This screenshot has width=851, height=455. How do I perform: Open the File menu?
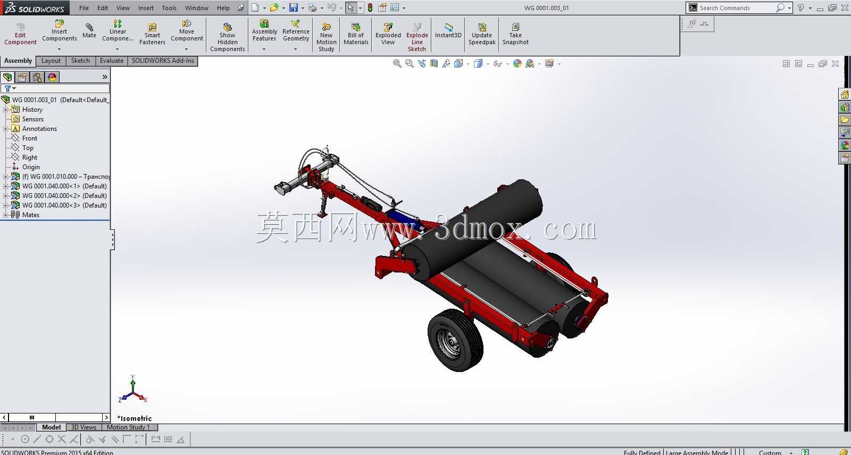pyautogui.click(x=84, y=8)
